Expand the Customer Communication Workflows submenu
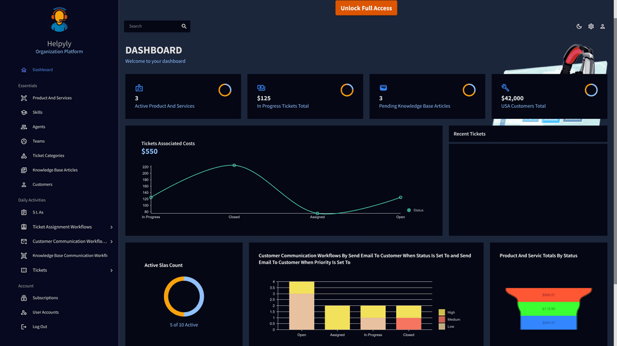This screenshot has width=617, height=346. pos(111,241)
